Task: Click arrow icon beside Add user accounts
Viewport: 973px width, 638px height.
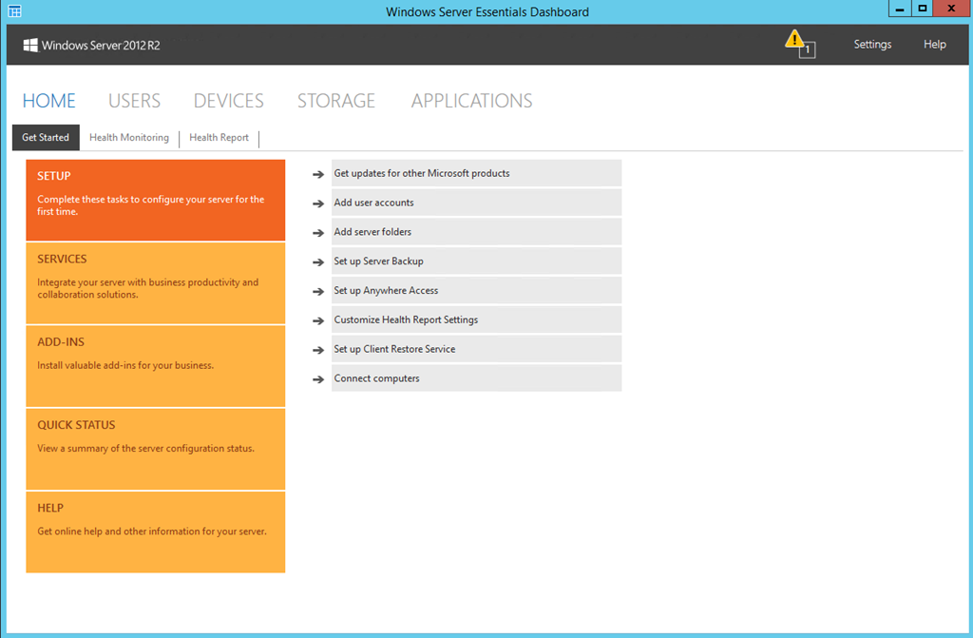Action: point(318,203)
